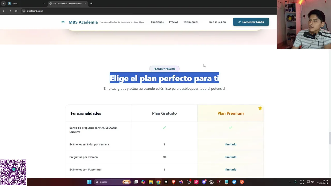The width and height of the screenshot is (331, 186).
Task: Click the taskbar Buscar search box
Action: point(113,182)
